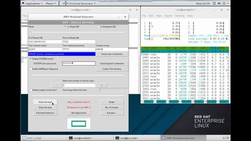Viewport: 251px width, 141px height.
Task: Click the HPE green rectangle logo
Action: pos(79,124)
